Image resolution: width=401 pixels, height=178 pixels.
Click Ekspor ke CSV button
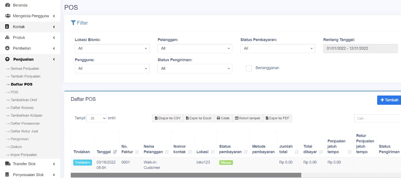coord(168,118)
